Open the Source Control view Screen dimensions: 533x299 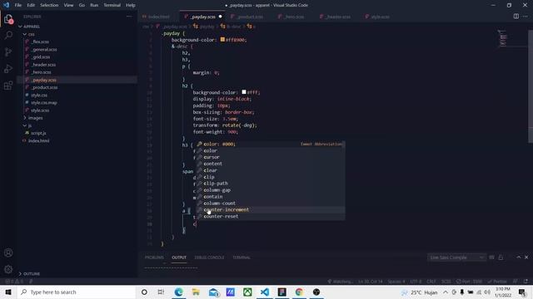8,51
